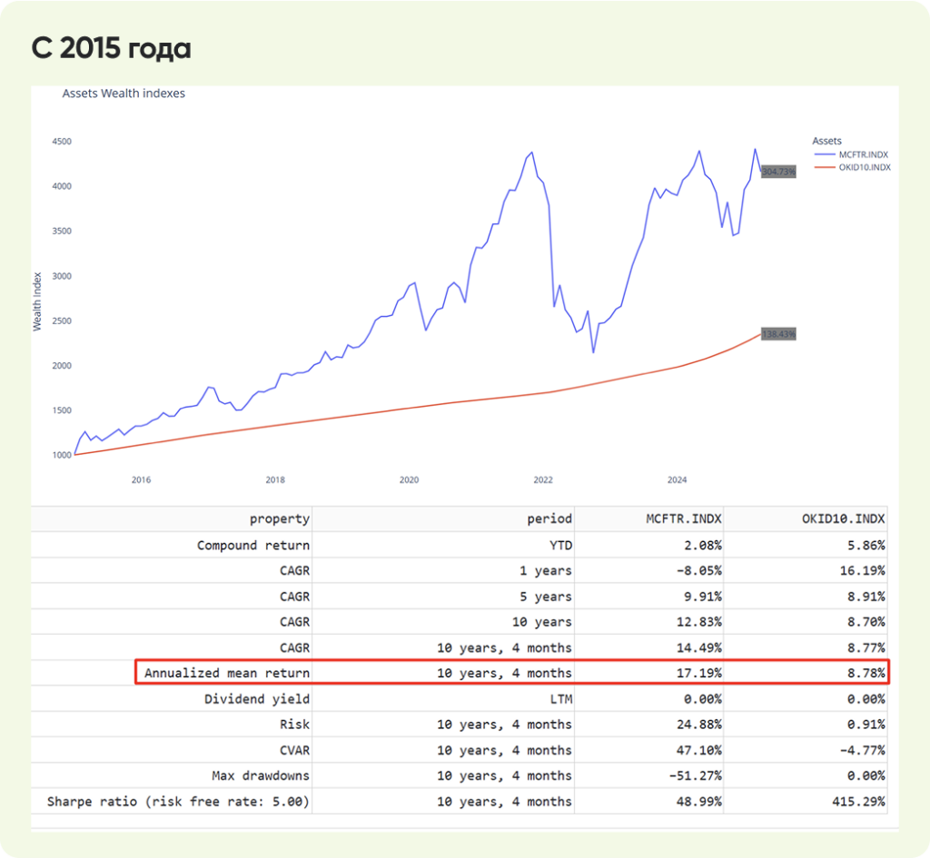Image resolution: width=930 pixels, height=858 pixels.
Task: Click the 'Risk' row label
Action: [x=295, y=725]
